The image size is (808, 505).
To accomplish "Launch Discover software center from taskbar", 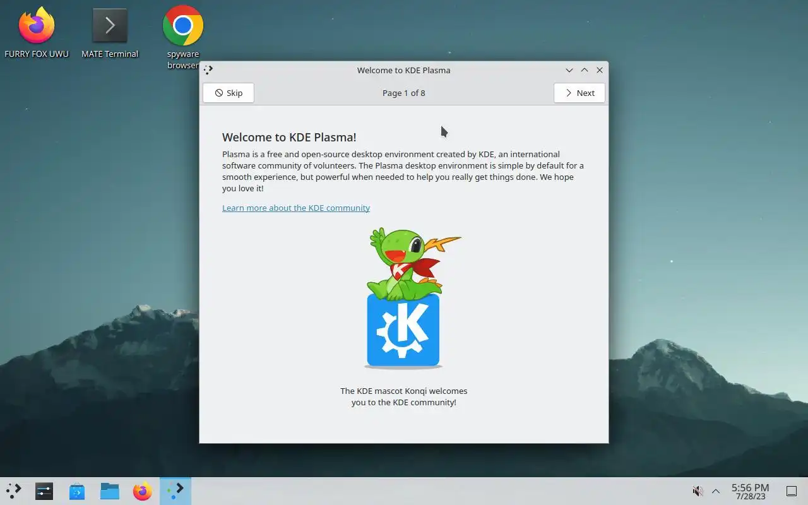I will pyautogui.click(x=77, y=491).
